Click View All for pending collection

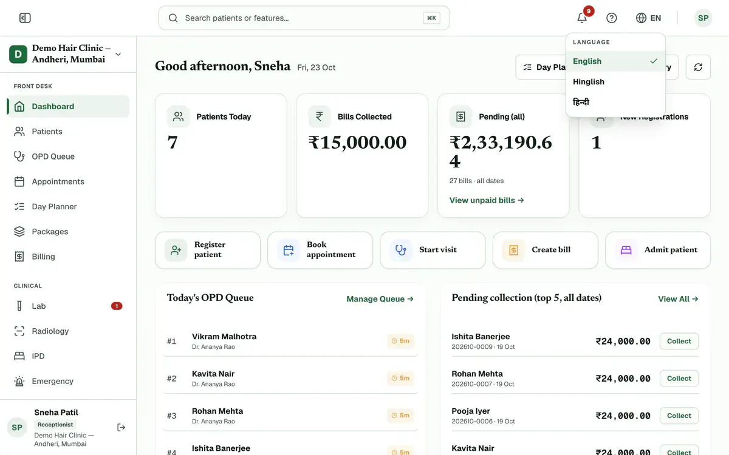click(x=678, y=299)
